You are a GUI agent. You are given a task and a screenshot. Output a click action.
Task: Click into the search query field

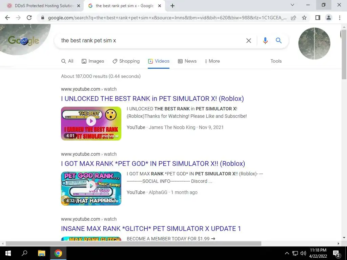coord(150,41)
